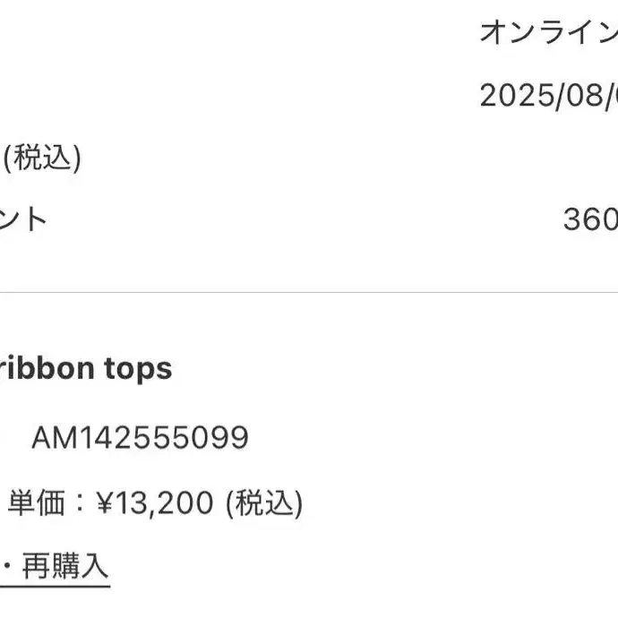The width and height of the screenshot is (618, 618).
Task: Click the 単価 unit price label
Action: tap(36, 502)
